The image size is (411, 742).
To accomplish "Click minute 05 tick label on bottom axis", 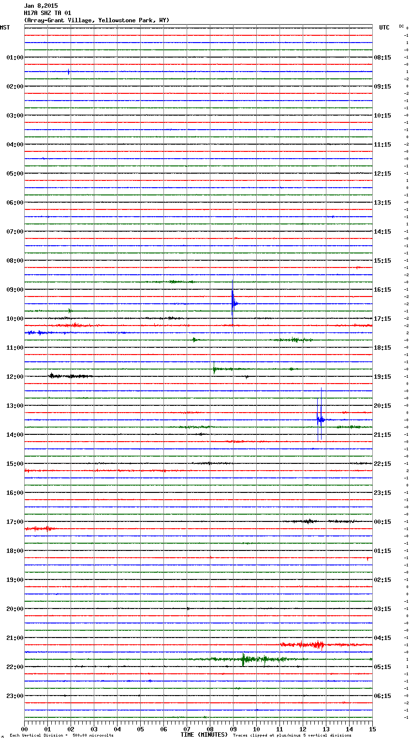I will click(x=140, y=729).
